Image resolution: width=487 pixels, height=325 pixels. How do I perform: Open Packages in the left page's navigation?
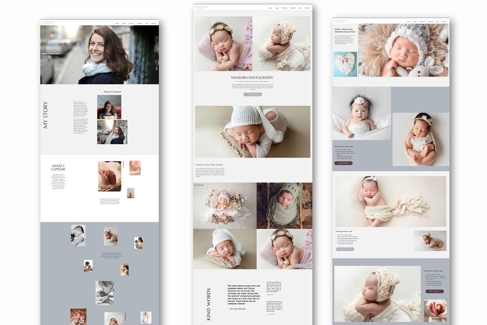pyautogui.click(x=140, y=23)
